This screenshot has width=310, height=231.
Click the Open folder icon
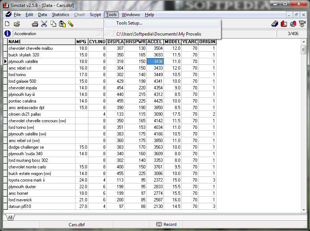(x=17, y=24)
